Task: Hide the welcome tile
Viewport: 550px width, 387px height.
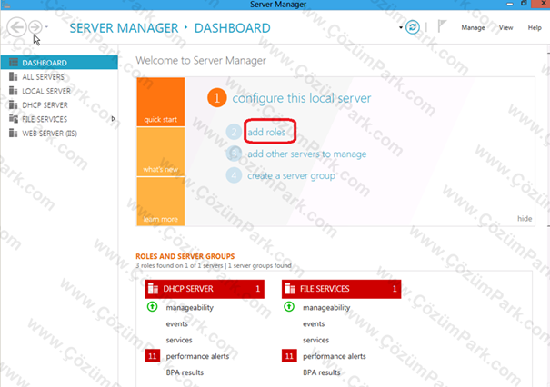Action: coord(525,218)
